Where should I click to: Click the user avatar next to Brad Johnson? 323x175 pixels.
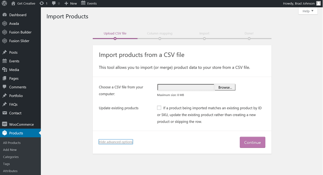pyautogui.click(x=319, y=3)
